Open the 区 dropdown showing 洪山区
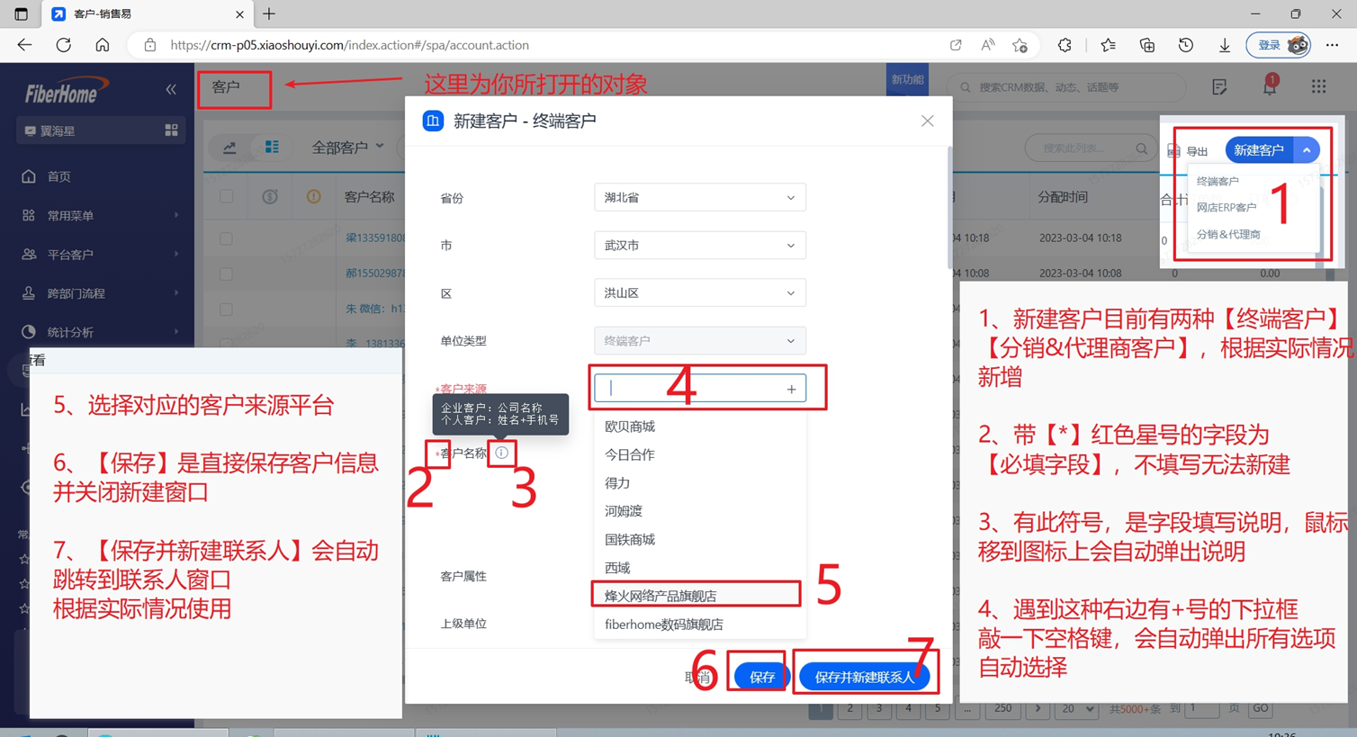The width and height of the screenshot is (1357, 737). [699, 292]
